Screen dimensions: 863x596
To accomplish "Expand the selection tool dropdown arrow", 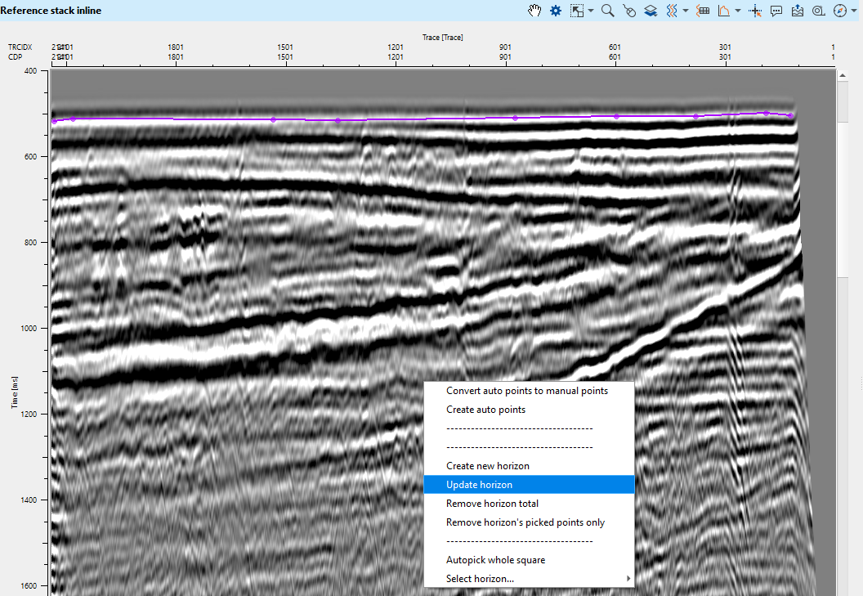I will [x=591, y=11].
